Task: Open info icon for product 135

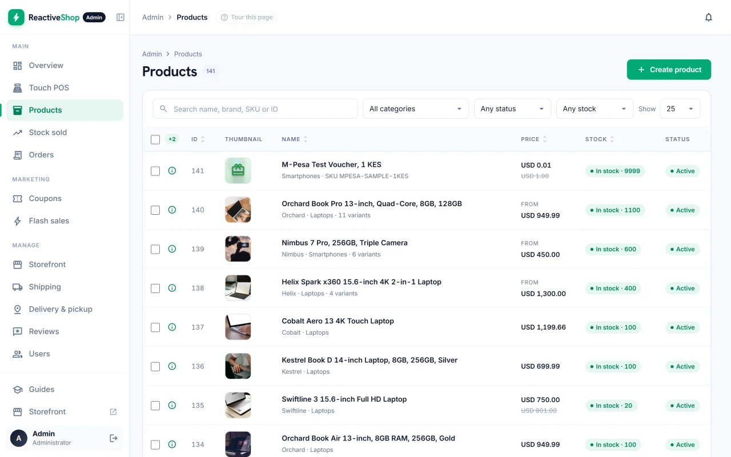Action: point(172,406)
